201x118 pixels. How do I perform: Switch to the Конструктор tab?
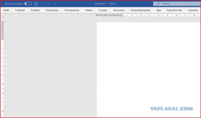(x=72, y=10)
